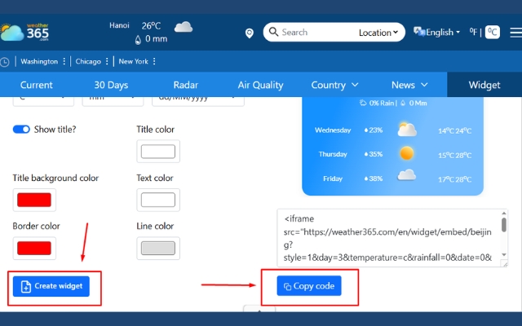
Task: Click the location pin icon
Action: pyautogui.click(x=250, y=33)
